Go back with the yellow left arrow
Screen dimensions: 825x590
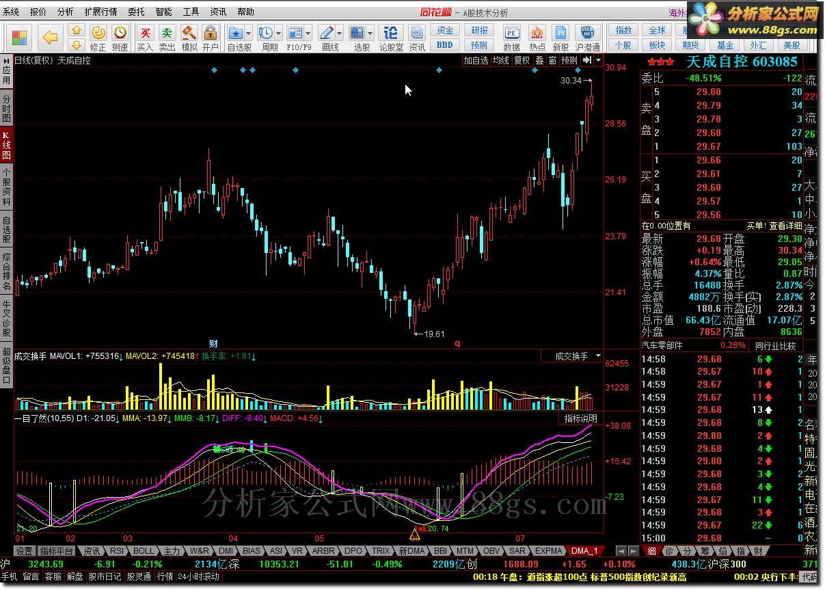[51, 37]
